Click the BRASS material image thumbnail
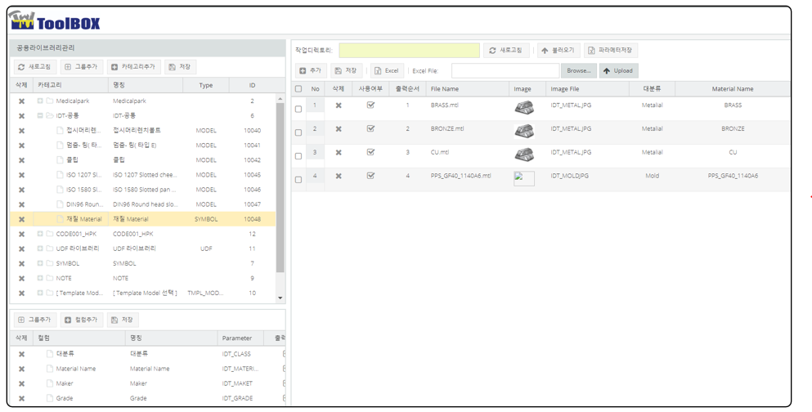 (523, 107)
